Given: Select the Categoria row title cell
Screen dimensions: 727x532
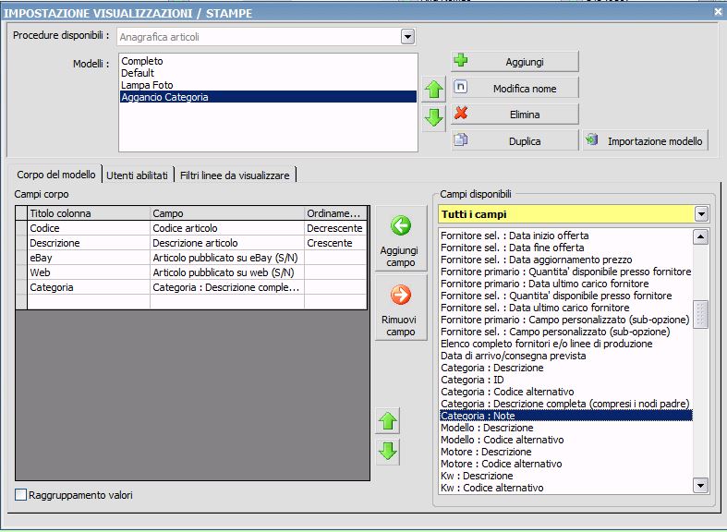Looking at the screenshot, I should pos(89,287).
